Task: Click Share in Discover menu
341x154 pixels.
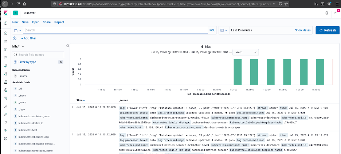Action: 47,22
